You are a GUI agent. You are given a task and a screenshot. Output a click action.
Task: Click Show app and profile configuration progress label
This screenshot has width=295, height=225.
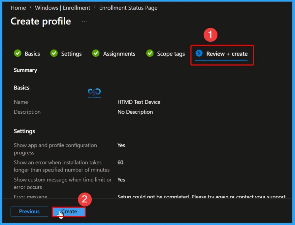(55, 149)
